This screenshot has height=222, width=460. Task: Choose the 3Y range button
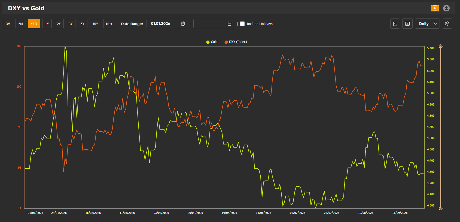(x=71, y=24)
